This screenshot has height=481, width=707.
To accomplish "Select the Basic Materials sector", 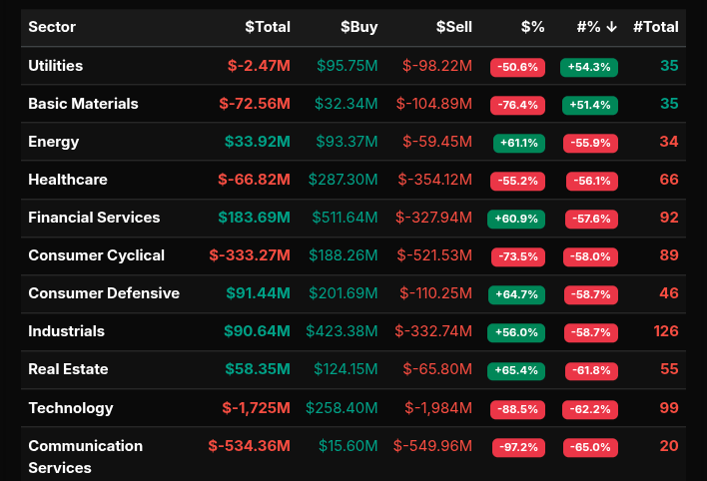I will click(x=83, y=104).
